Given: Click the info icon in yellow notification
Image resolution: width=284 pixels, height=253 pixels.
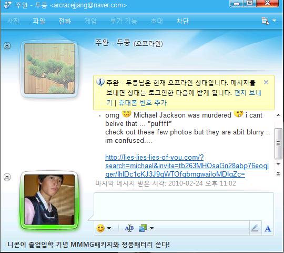Looking at the screenshot, I should [x=100, y=82].
